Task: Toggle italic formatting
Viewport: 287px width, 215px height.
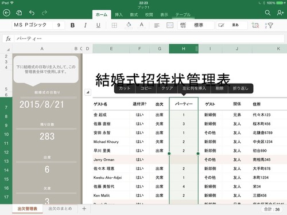Action: (86, 25)
